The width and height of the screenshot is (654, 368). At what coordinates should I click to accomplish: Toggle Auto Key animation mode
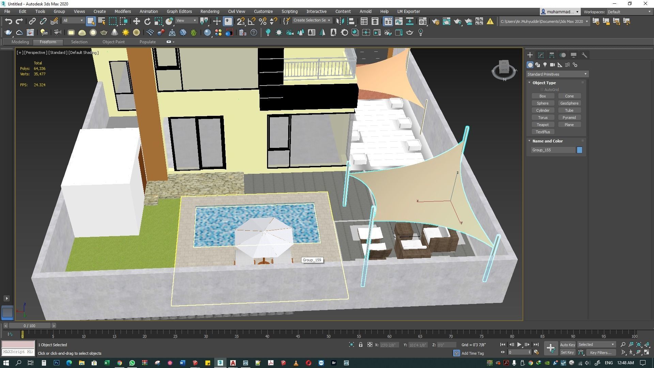coord(567,345)
